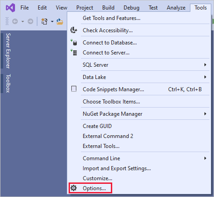Open the Debug menu
The width and height of the screenshot is (214, 197).
pos(131,8)
